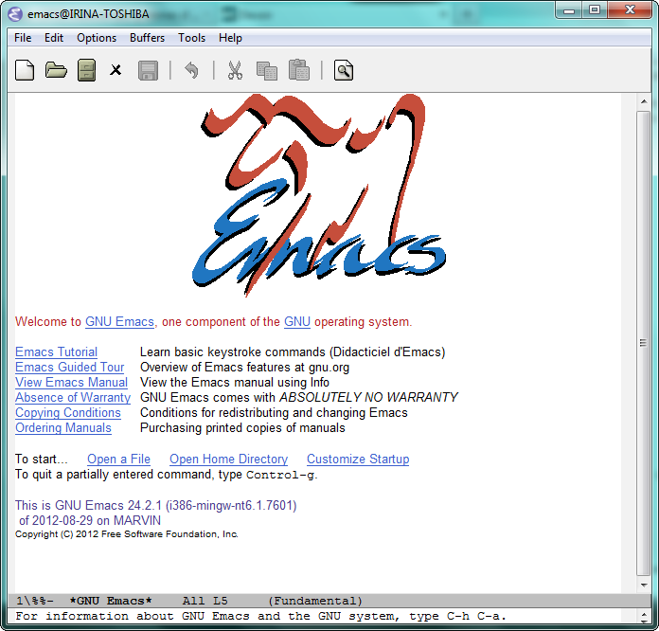Follow the GNU operating system link
Screen dimensions: 659x631
297,322
